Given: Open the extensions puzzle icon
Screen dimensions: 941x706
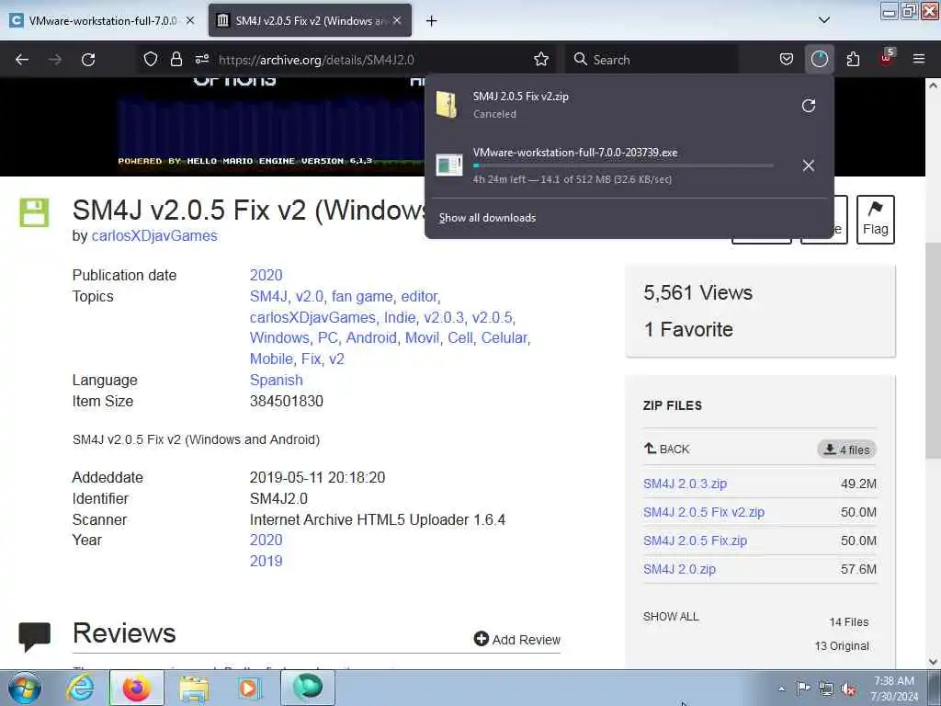Looking at the screenshot, I should pyautogui.click(x=853, y=59).
